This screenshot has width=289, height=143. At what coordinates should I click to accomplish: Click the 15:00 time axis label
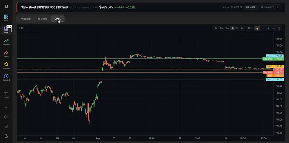tap(264, 138)
